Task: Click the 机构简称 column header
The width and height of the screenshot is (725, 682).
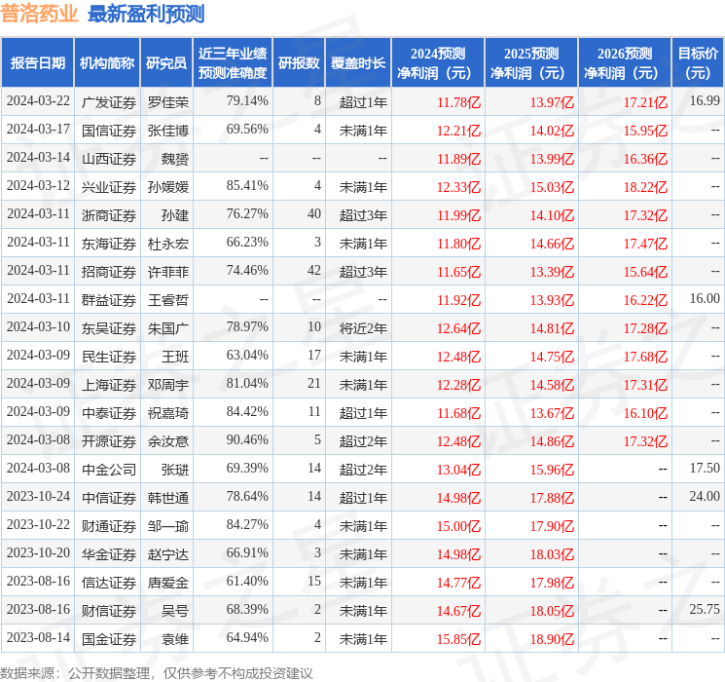Action: click(107, 63)
